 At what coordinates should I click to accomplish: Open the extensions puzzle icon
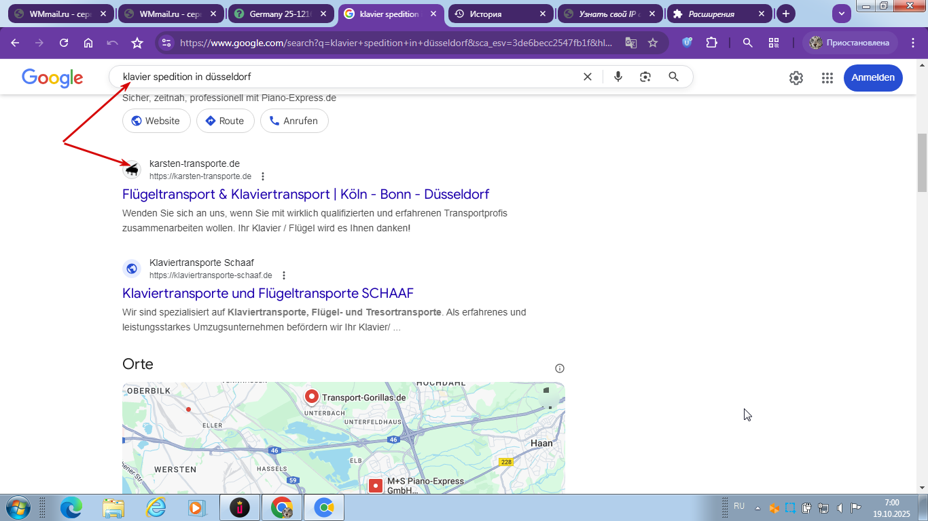pyautogui.click(x=711, y=43)
